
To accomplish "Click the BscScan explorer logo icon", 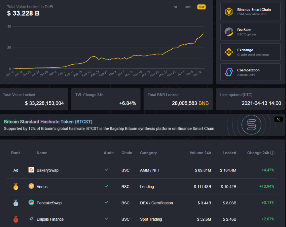I will 229,32.
